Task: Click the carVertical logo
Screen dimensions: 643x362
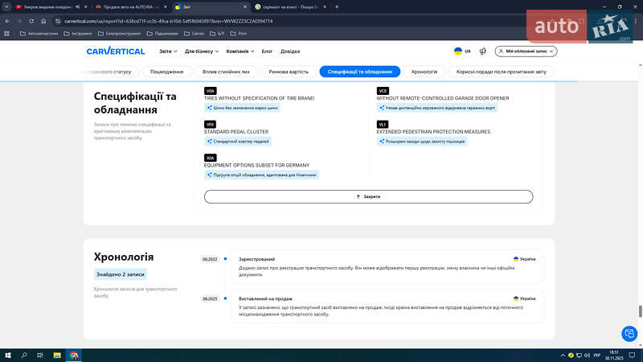Action: pos(116,51)
